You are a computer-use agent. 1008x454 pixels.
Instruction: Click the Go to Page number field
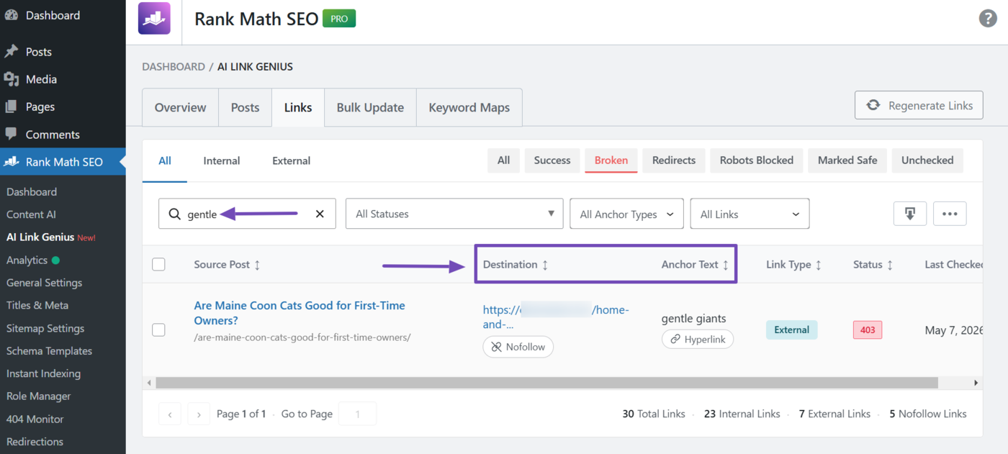point(357,414)
